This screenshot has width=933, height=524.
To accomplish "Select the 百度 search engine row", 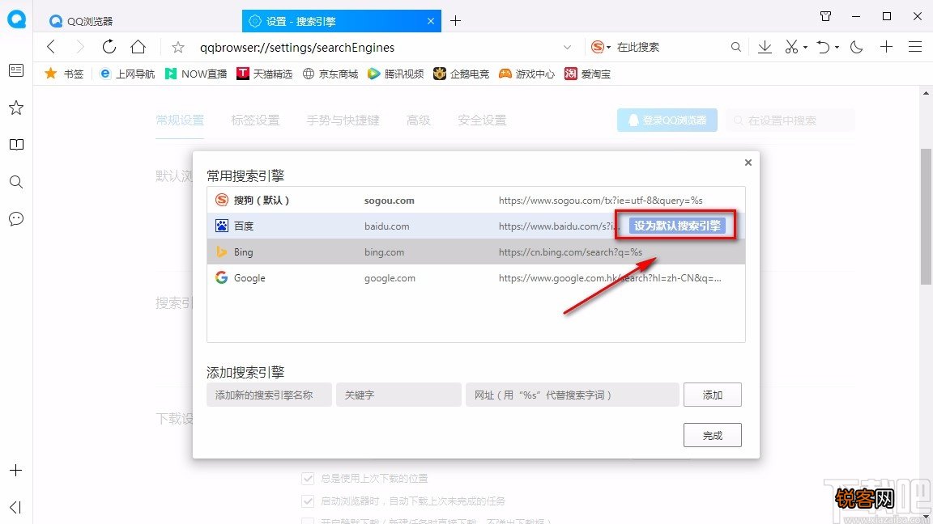I will tap(476, 226).
